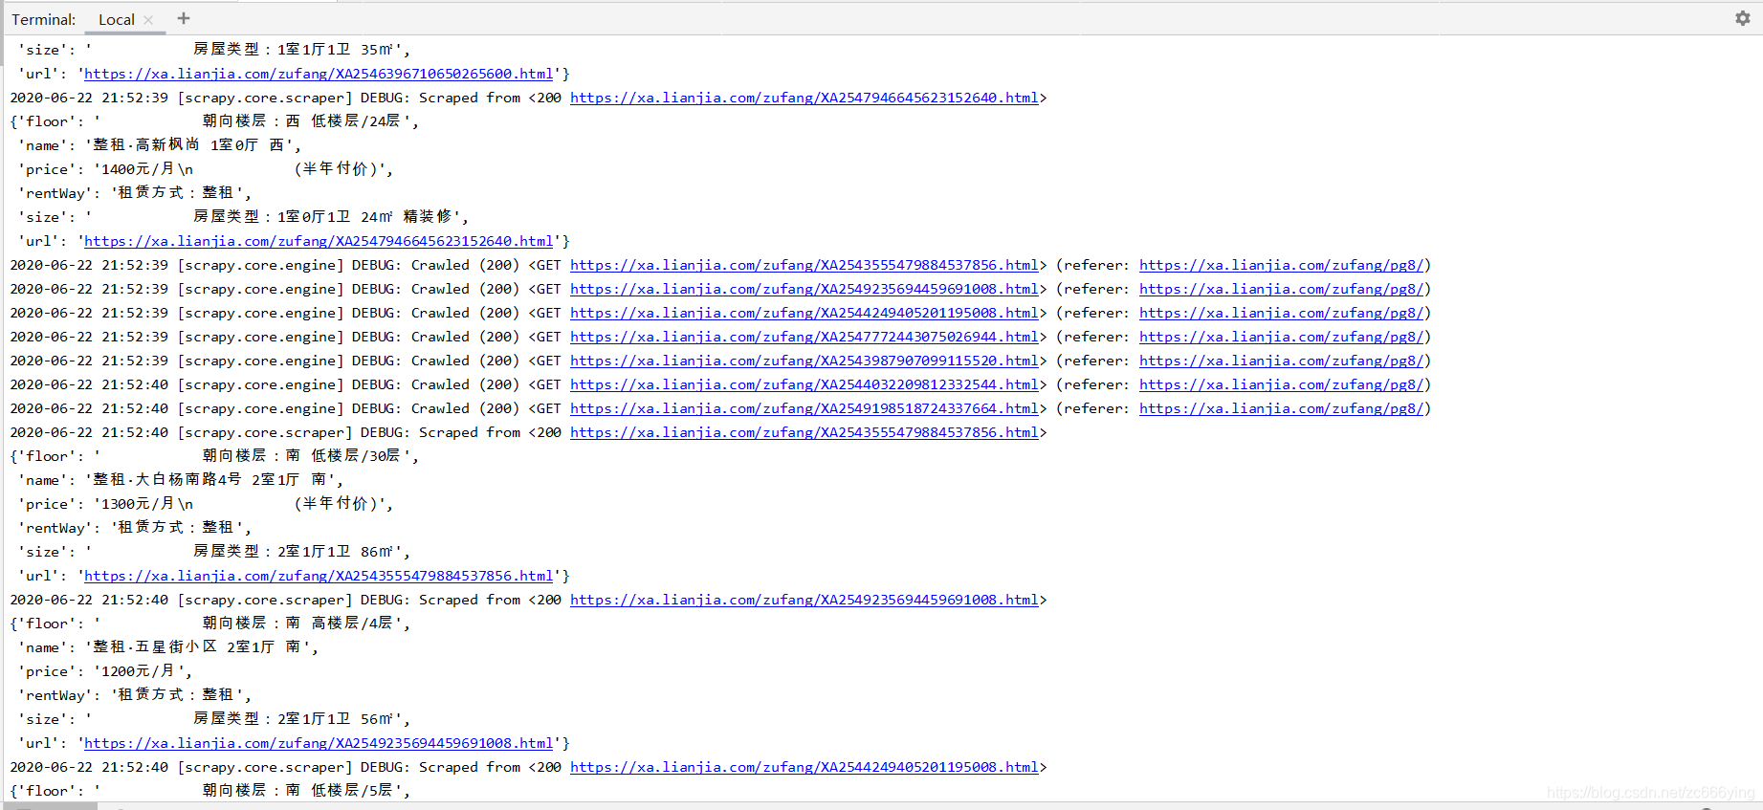Screen dimensions: 1763x810
Task: Open the pg8 referer link on the 9812332544 crawl row
Action: click(1281, 384)
